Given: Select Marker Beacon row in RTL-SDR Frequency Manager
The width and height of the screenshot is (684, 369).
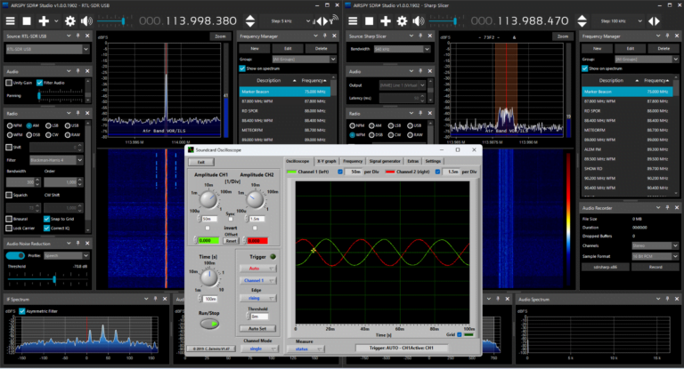Looking at the screenshot, I should 284,92.
